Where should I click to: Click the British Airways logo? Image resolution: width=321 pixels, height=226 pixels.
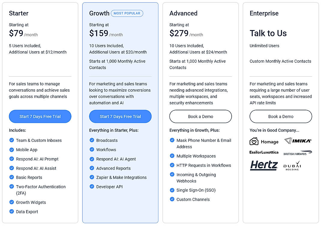(x=298, y=153)
